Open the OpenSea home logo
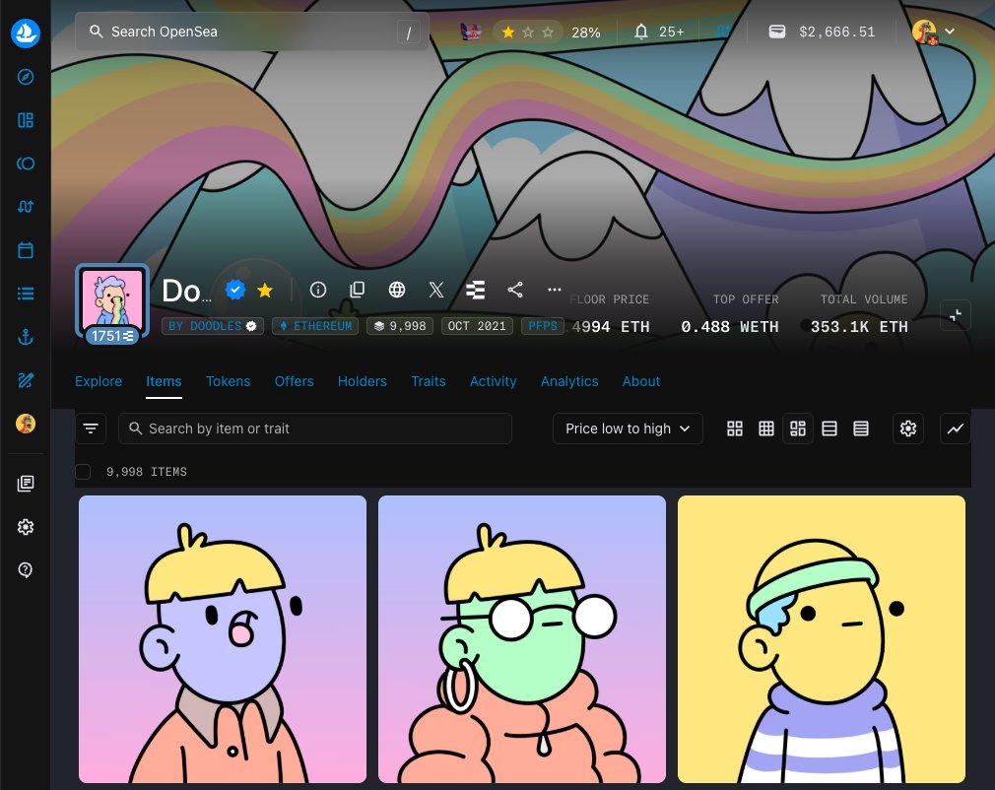The image size is (995, 790). pos(26,33)
